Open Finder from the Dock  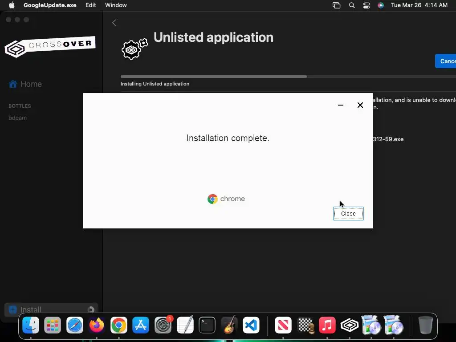point(31,325)
